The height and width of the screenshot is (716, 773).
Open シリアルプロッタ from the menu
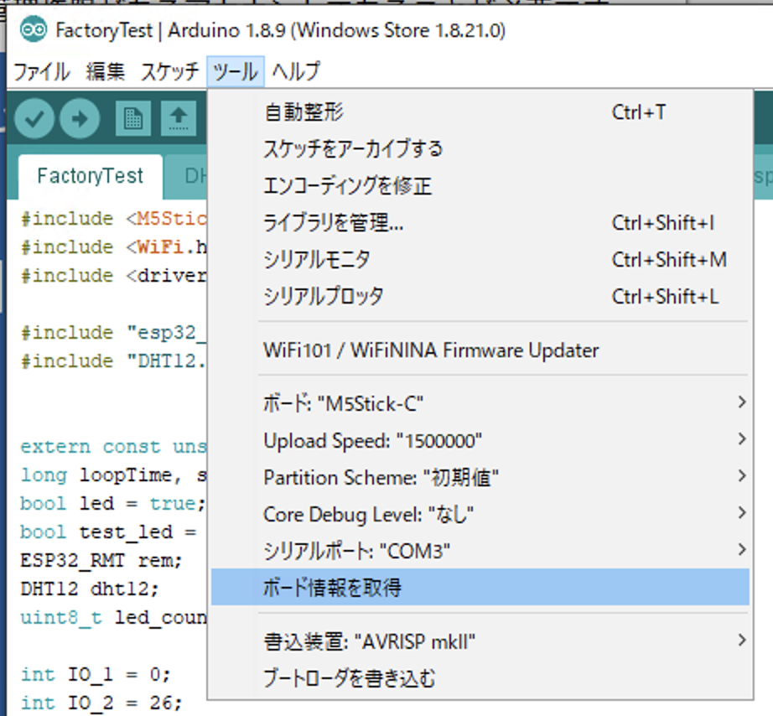[x=480, y=297]
